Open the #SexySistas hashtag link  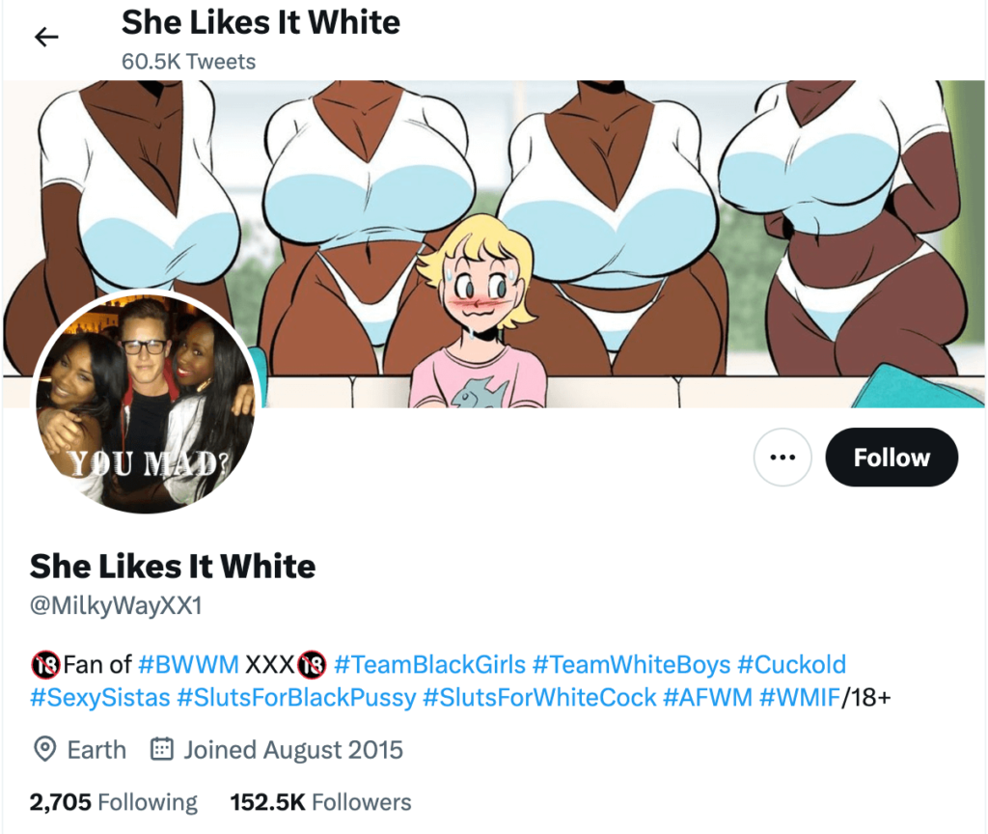(100, 697)
